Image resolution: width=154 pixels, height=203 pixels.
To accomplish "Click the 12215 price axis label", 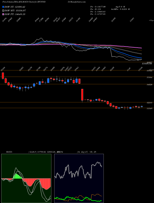I will [x=149, y=103].
